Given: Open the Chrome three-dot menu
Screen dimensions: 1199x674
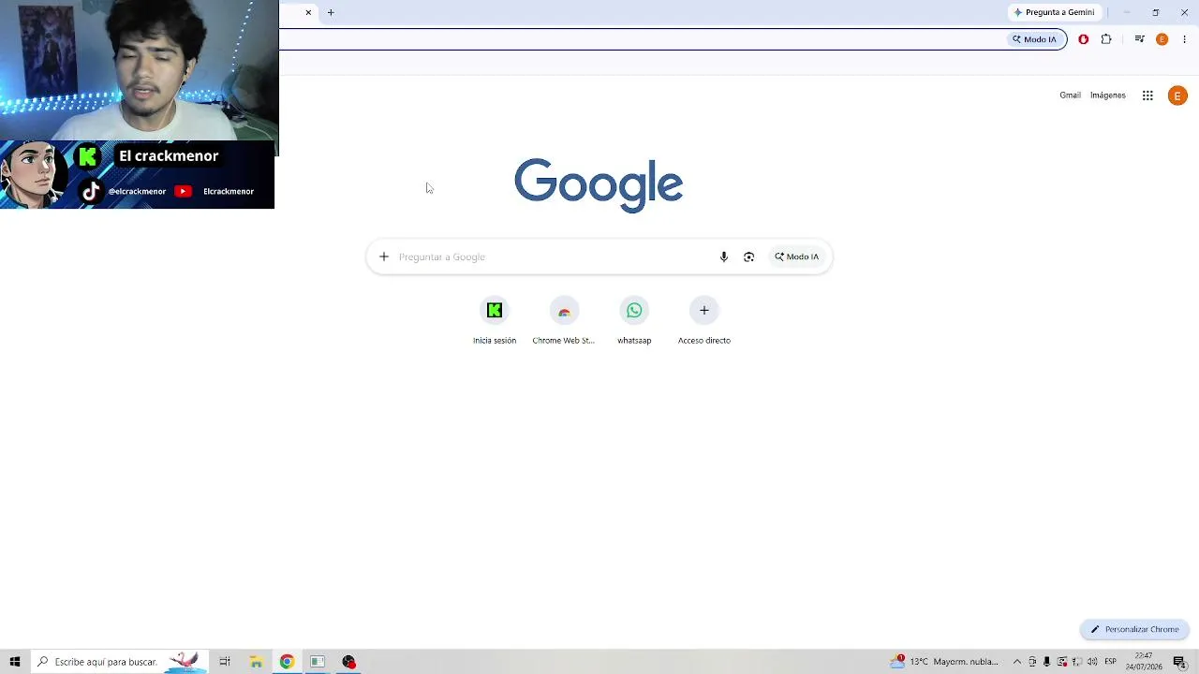Looking at the screenshot, I should 1184,39.
